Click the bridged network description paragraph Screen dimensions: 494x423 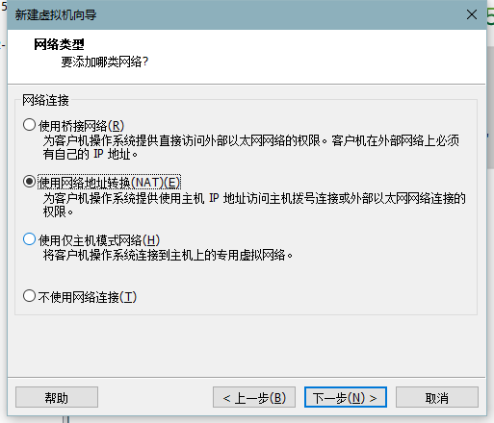click(251, 147)
